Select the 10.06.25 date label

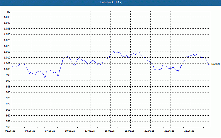pos(70,131)
